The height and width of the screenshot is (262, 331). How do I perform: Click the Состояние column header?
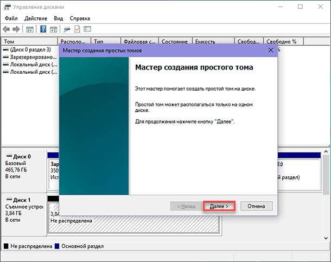coord(175,42)
